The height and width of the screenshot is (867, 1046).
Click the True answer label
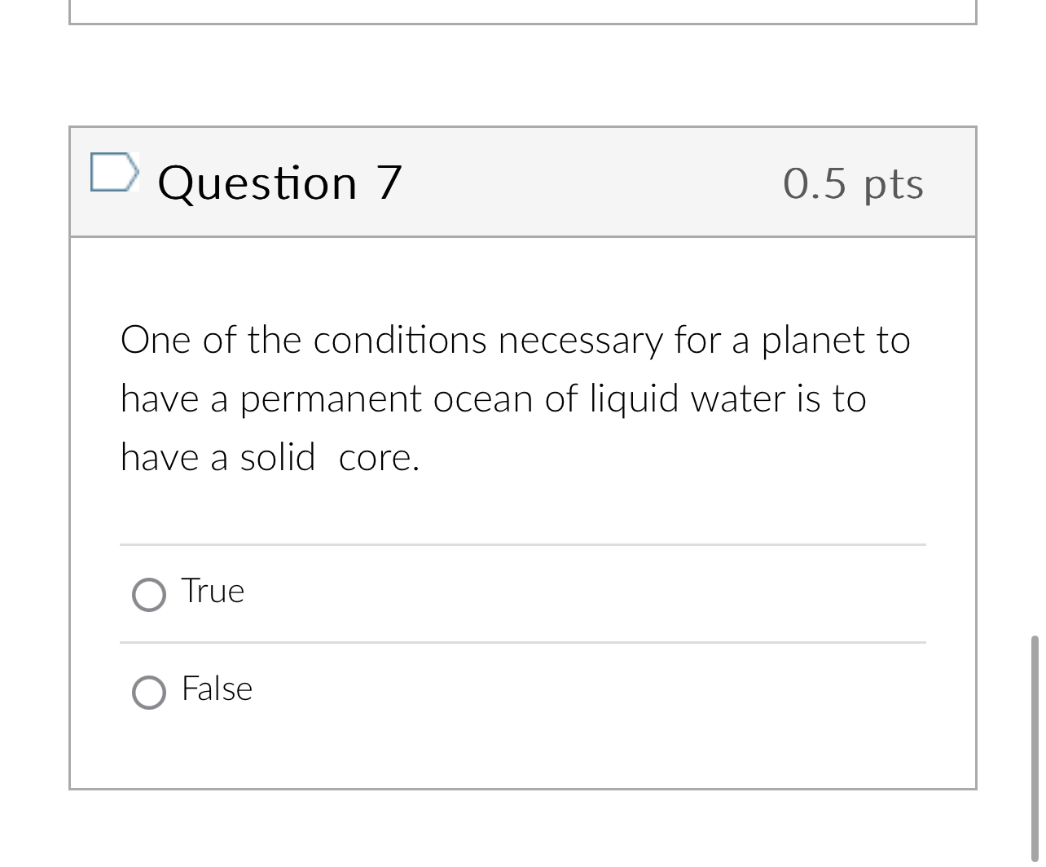click(212, 592)
